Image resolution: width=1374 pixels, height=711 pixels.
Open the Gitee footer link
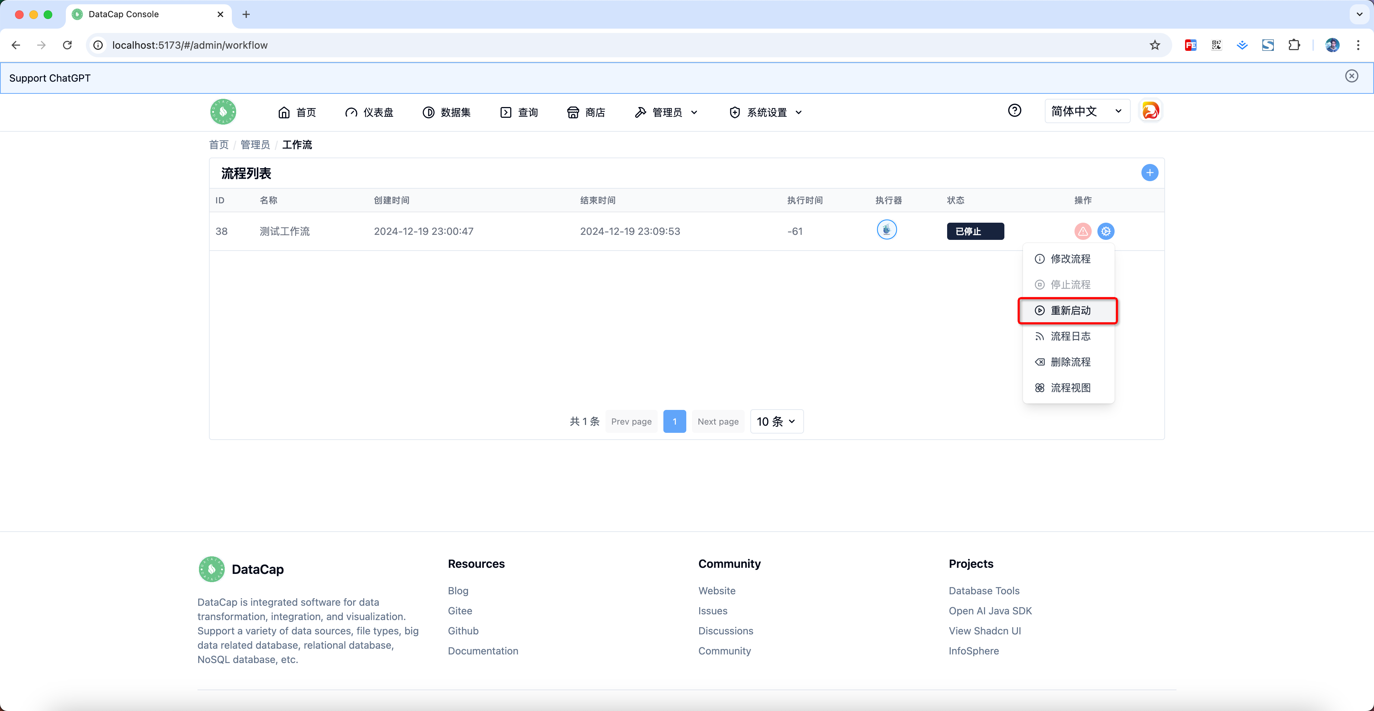click(460, 611)
